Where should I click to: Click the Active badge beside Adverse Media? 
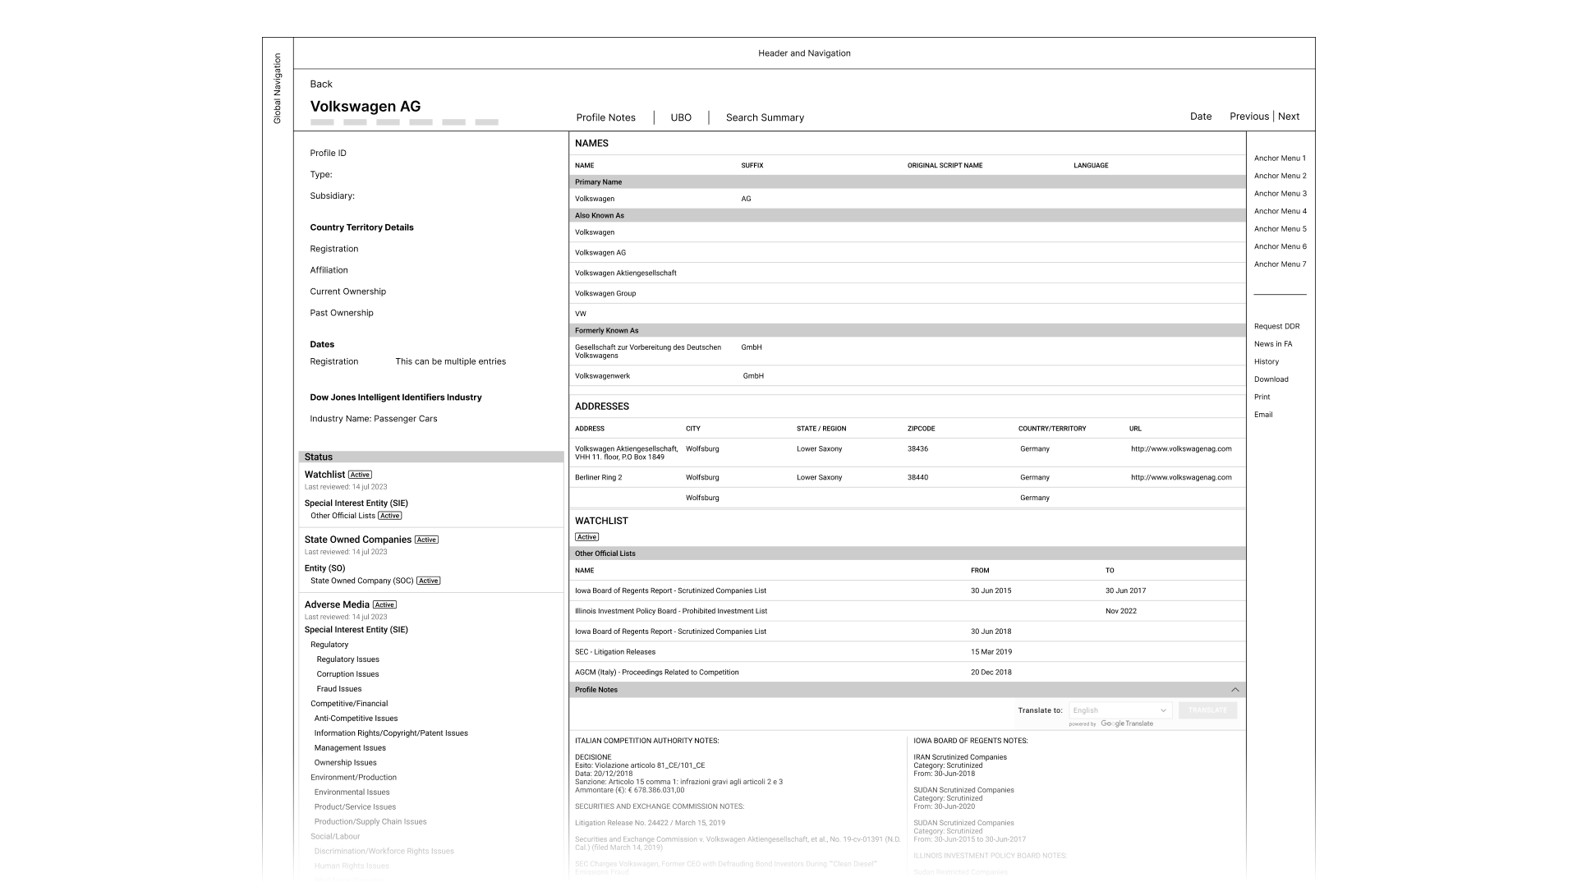pos(384,604)
